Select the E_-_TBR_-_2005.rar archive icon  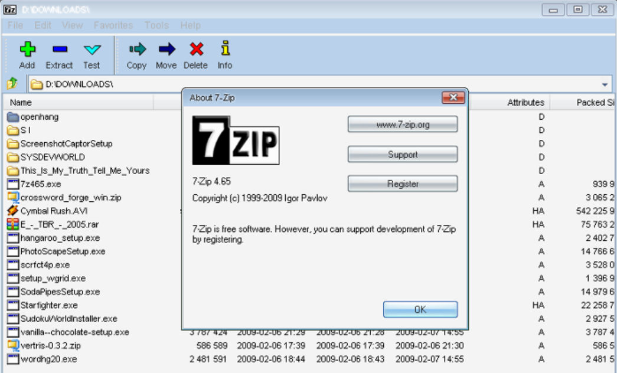point(13,224)
